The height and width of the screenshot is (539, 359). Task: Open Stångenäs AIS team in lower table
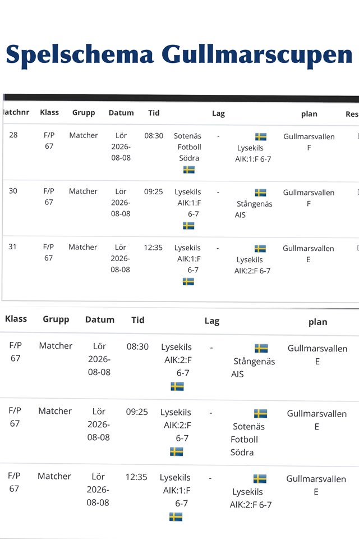click(x=253, y=367)
